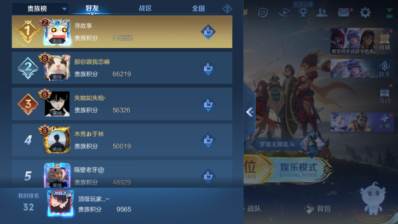Like 寻故事 with the thumbs-up icon
Screen dimensions: 398x224
pyautogui.click(x=208, y=32)
